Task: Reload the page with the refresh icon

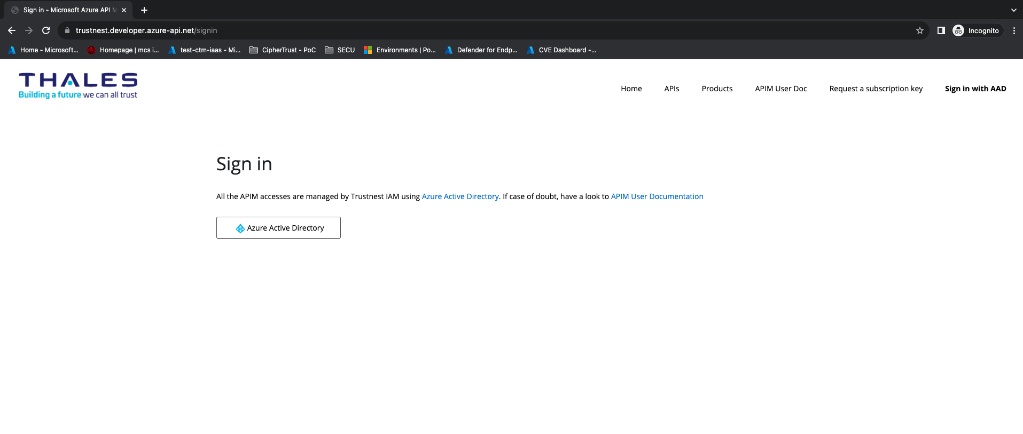Action: point(46,30)
